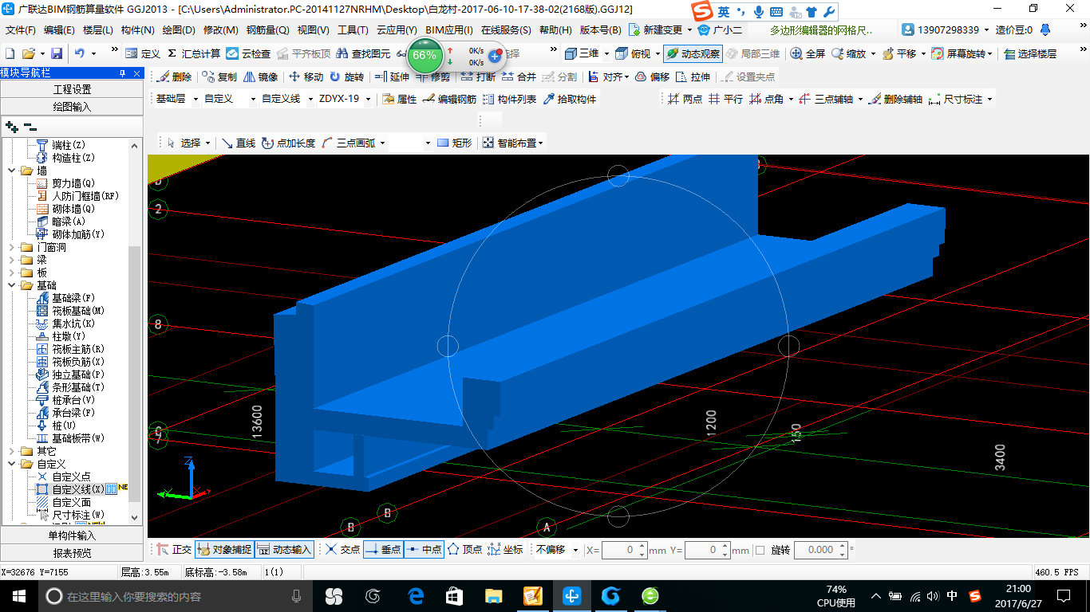
Task: Click 全屏 (Full Screen) view
Action: coord(808,53)
